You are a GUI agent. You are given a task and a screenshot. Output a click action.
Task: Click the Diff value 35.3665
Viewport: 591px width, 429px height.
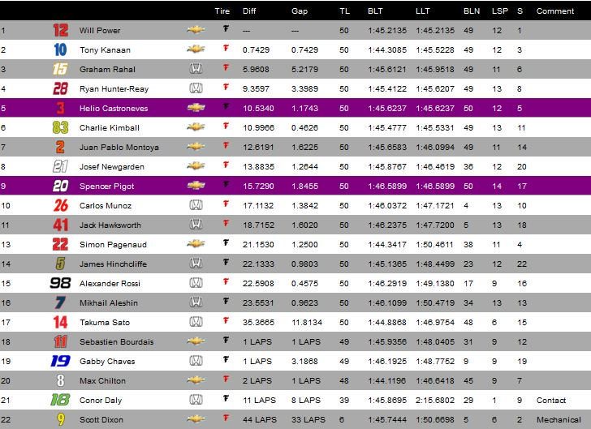point(258,323)
